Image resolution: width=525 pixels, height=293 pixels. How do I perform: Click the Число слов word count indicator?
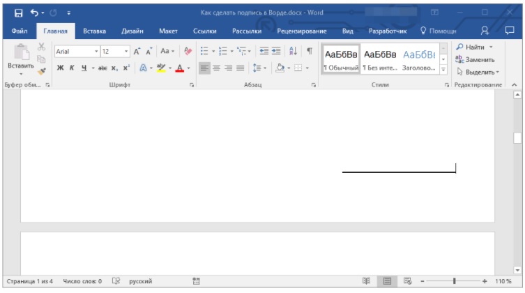pos(82,281)
